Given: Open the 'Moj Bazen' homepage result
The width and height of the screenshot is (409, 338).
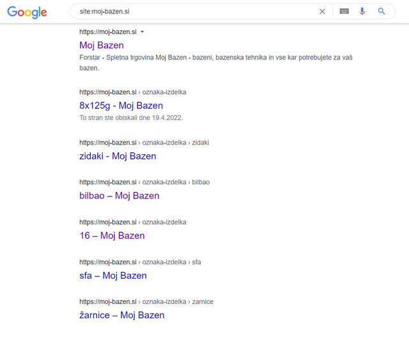Looking at the screenshot, I should coord(102,45).
